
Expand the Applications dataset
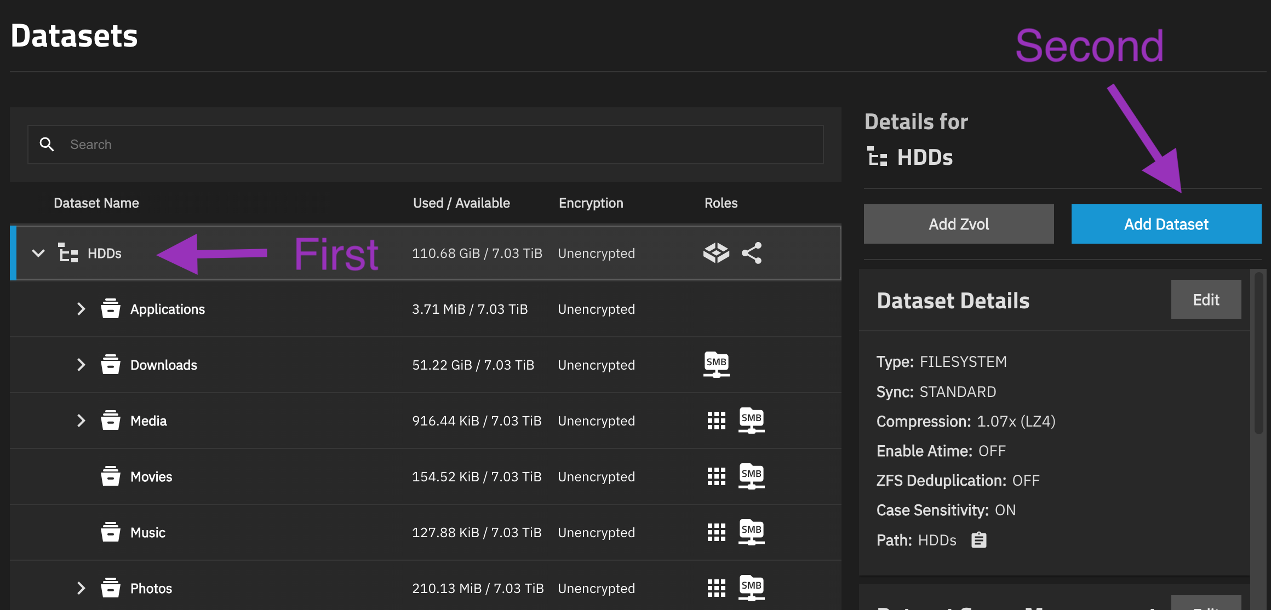(x=81, y=309)
